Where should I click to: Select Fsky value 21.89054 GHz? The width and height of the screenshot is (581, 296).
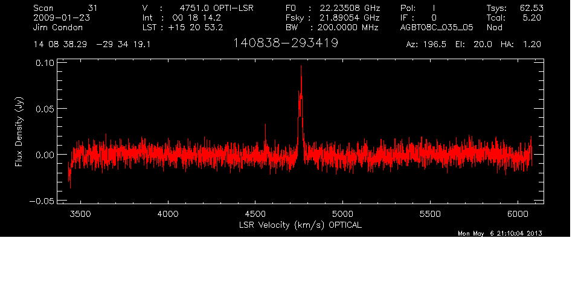350,18
